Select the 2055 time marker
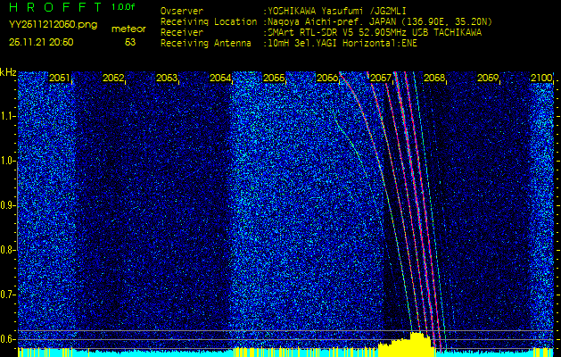The height and width of the screenshot is (357, 561). 274,79
